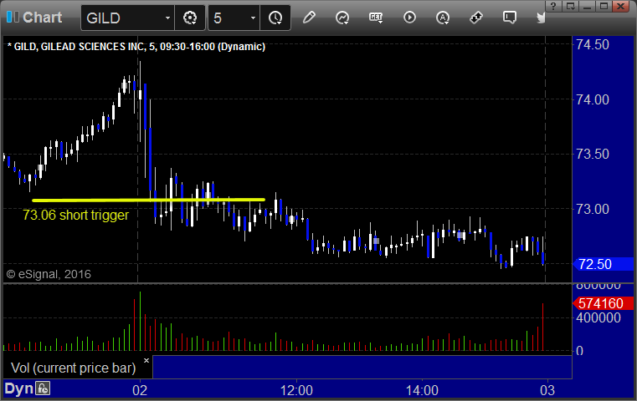Click the 73.00 price axis label

[593, 209]
